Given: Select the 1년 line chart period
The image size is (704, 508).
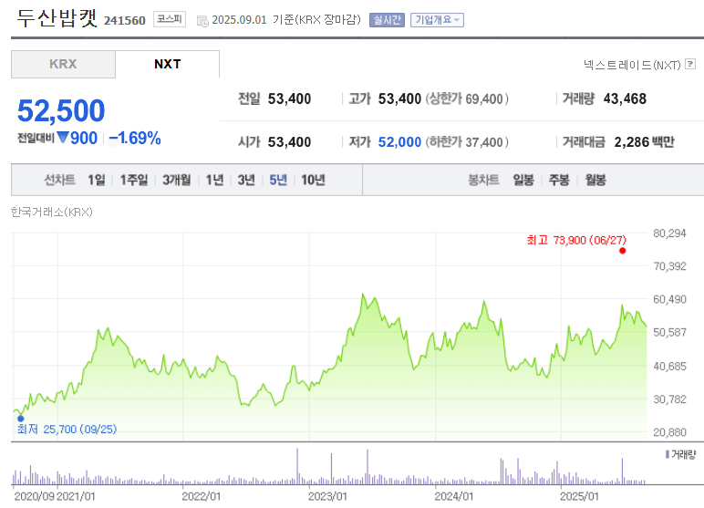Looking at the screenshot, I should click(x=214, y=180).
